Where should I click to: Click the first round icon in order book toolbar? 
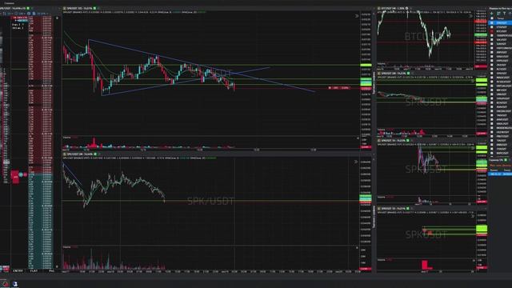pos(29,14)
